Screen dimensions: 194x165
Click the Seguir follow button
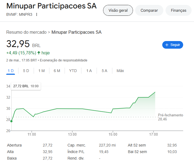pos(173,45)
